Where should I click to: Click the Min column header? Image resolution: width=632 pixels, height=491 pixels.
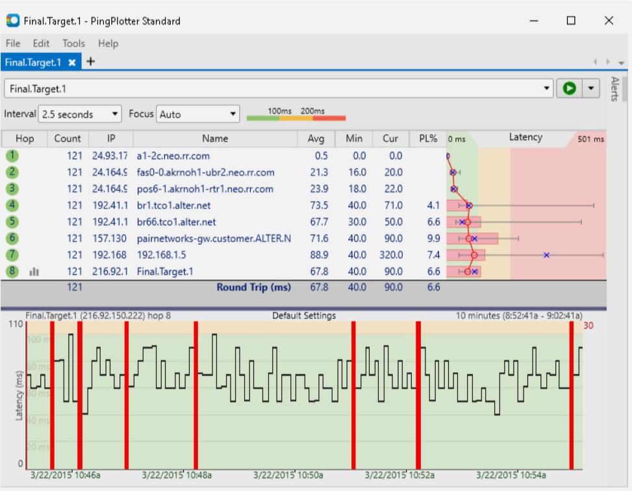pos(354,139)
